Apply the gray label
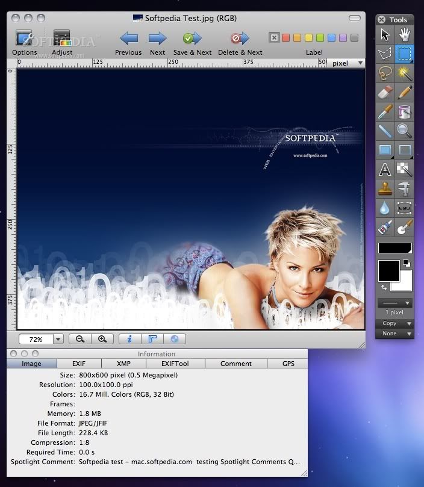424x487 pixels. pos(354,38)
